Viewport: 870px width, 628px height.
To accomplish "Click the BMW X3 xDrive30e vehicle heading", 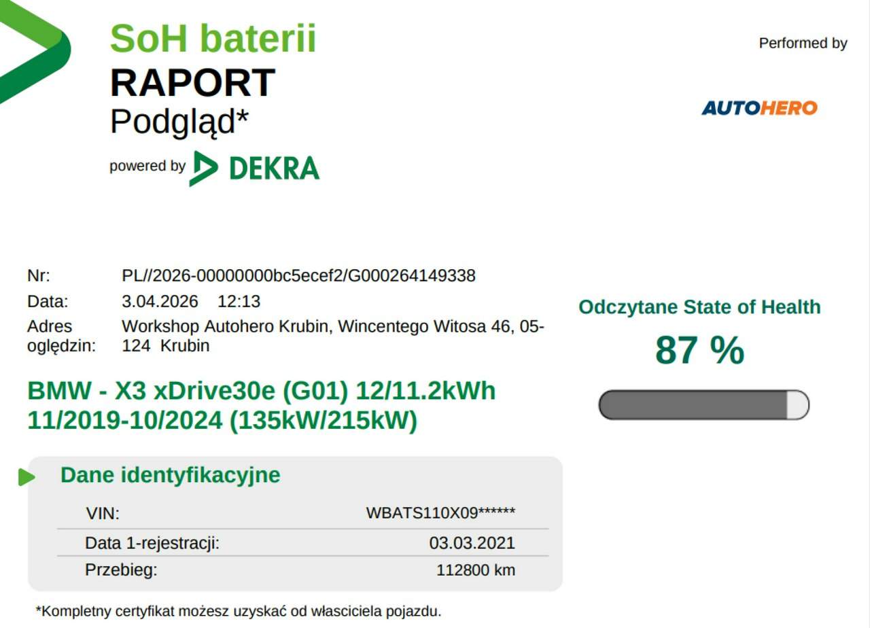I will click(x=261, y=406).
